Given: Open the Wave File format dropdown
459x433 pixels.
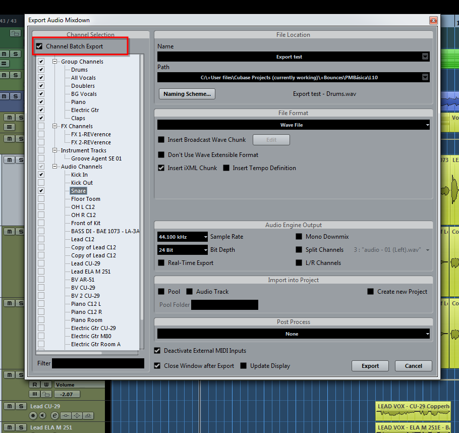Looking at the screenshot, I should point(294,125).
